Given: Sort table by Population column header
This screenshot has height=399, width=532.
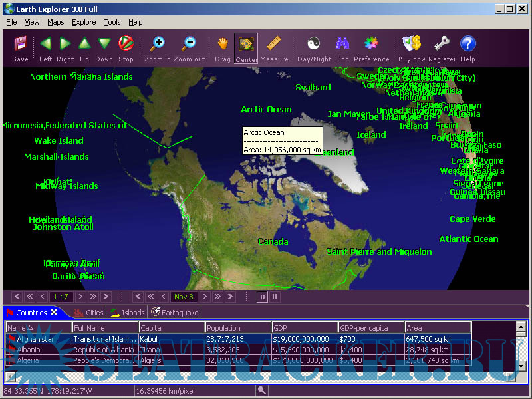Looking at the screenshot, I should (237, 327).
